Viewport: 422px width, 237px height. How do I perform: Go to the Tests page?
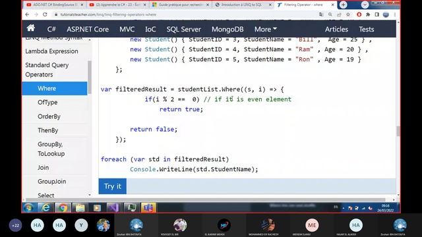[367, 29]
